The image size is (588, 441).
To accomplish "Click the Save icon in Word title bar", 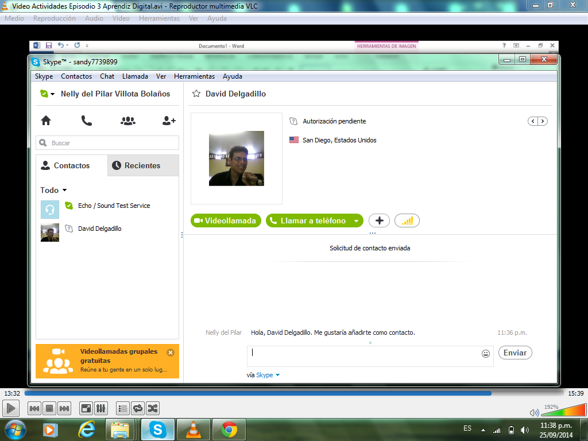I will pyautogui.click(x=49, y=45).
